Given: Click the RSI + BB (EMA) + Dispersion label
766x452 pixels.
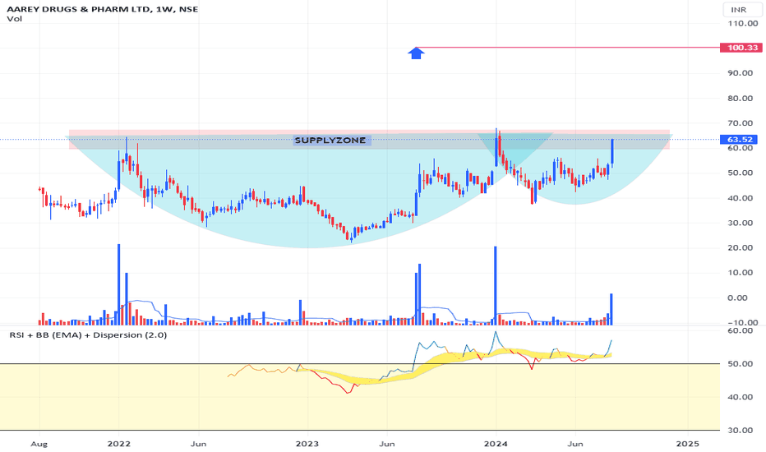Looking at the screenshot, I should click(88, 335).
